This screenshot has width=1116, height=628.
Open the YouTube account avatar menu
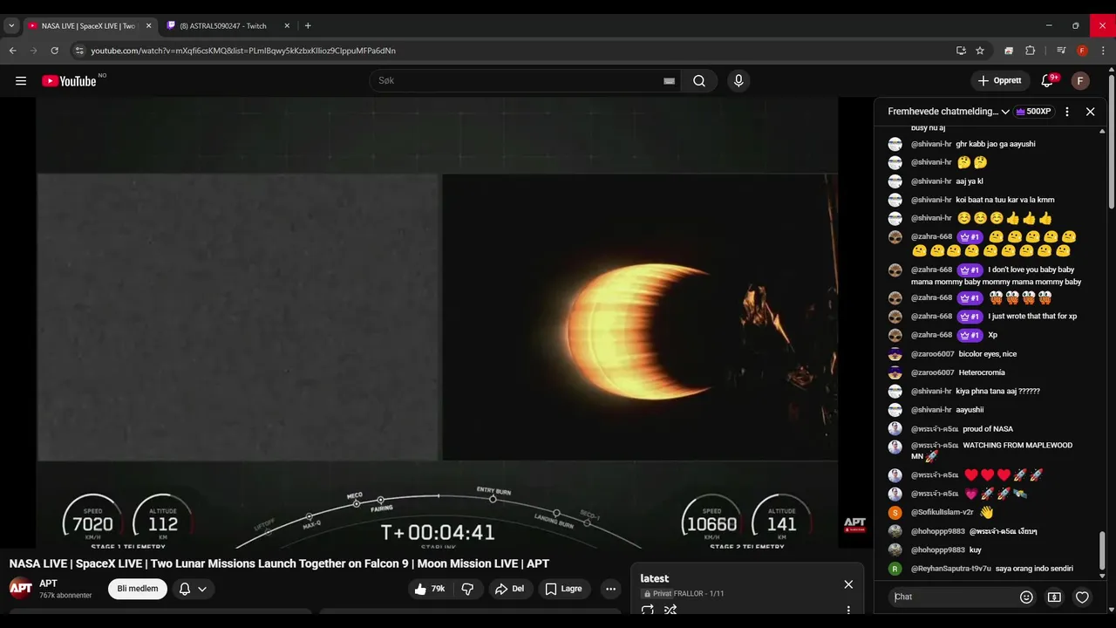1080,81
